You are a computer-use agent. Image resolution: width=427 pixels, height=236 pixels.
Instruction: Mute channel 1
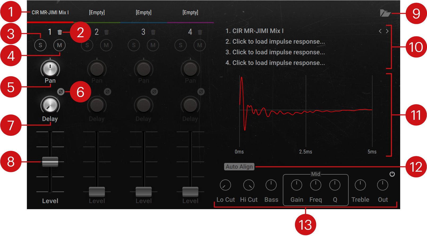coord(59,45)
